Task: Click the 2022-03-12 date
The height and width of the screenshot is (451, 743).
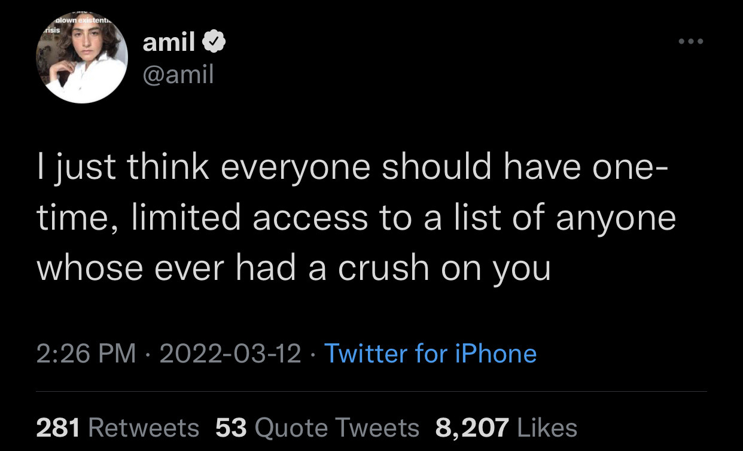Action: (230, 354)
